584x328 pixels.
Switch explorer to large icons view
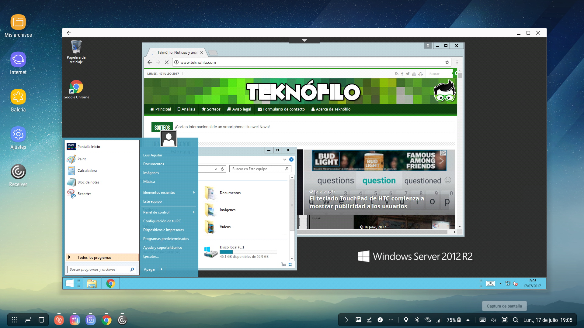(x=290, y=265)
